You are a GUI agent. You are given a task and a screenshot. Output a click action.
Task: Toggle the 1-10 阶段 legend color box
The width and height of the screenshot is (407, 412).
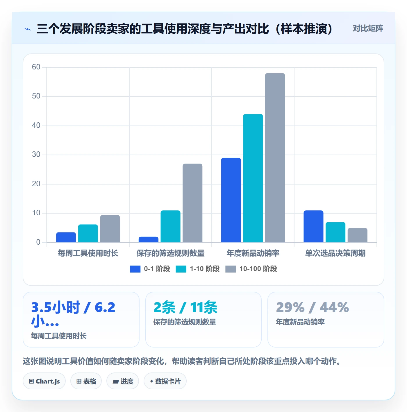click(x=181, y=269)
